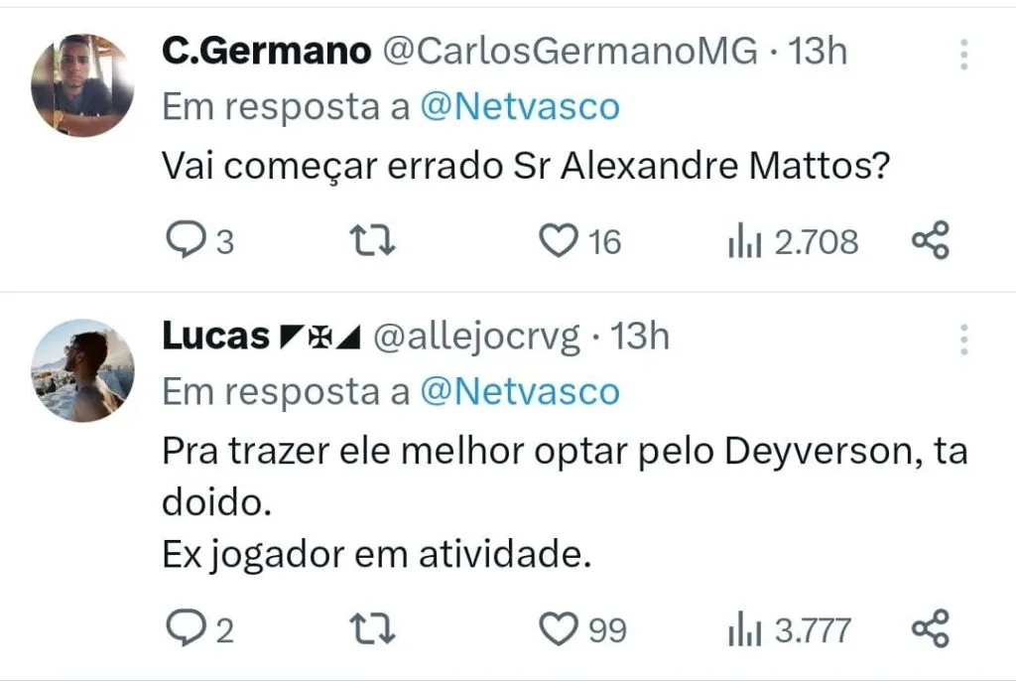View analytics for C.Germano's tweet
Screen dimensions: 1016x682
point(744,241)
